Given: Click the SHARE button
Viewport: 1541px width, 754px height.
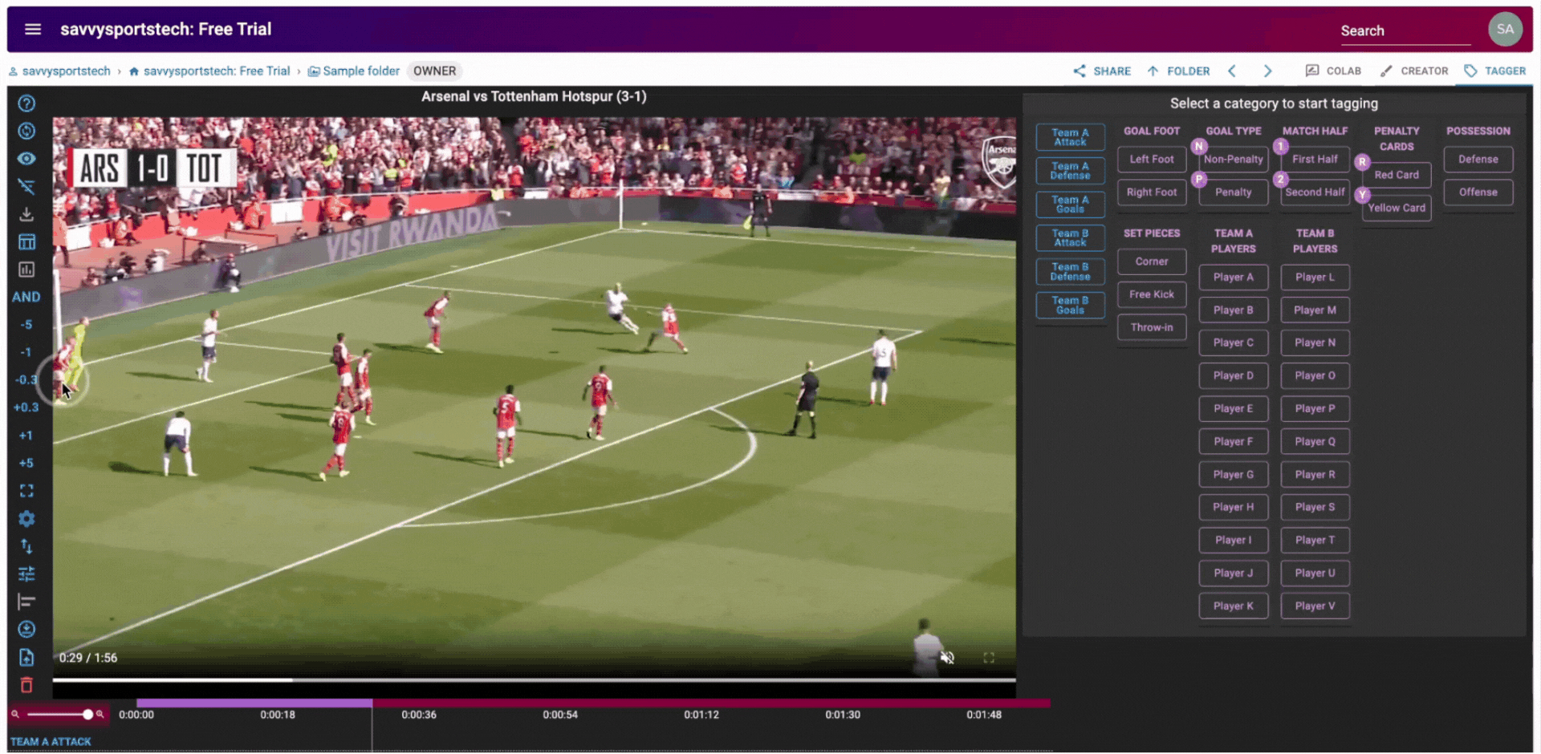Looking at the screenshot, I should pos(1102,71).
